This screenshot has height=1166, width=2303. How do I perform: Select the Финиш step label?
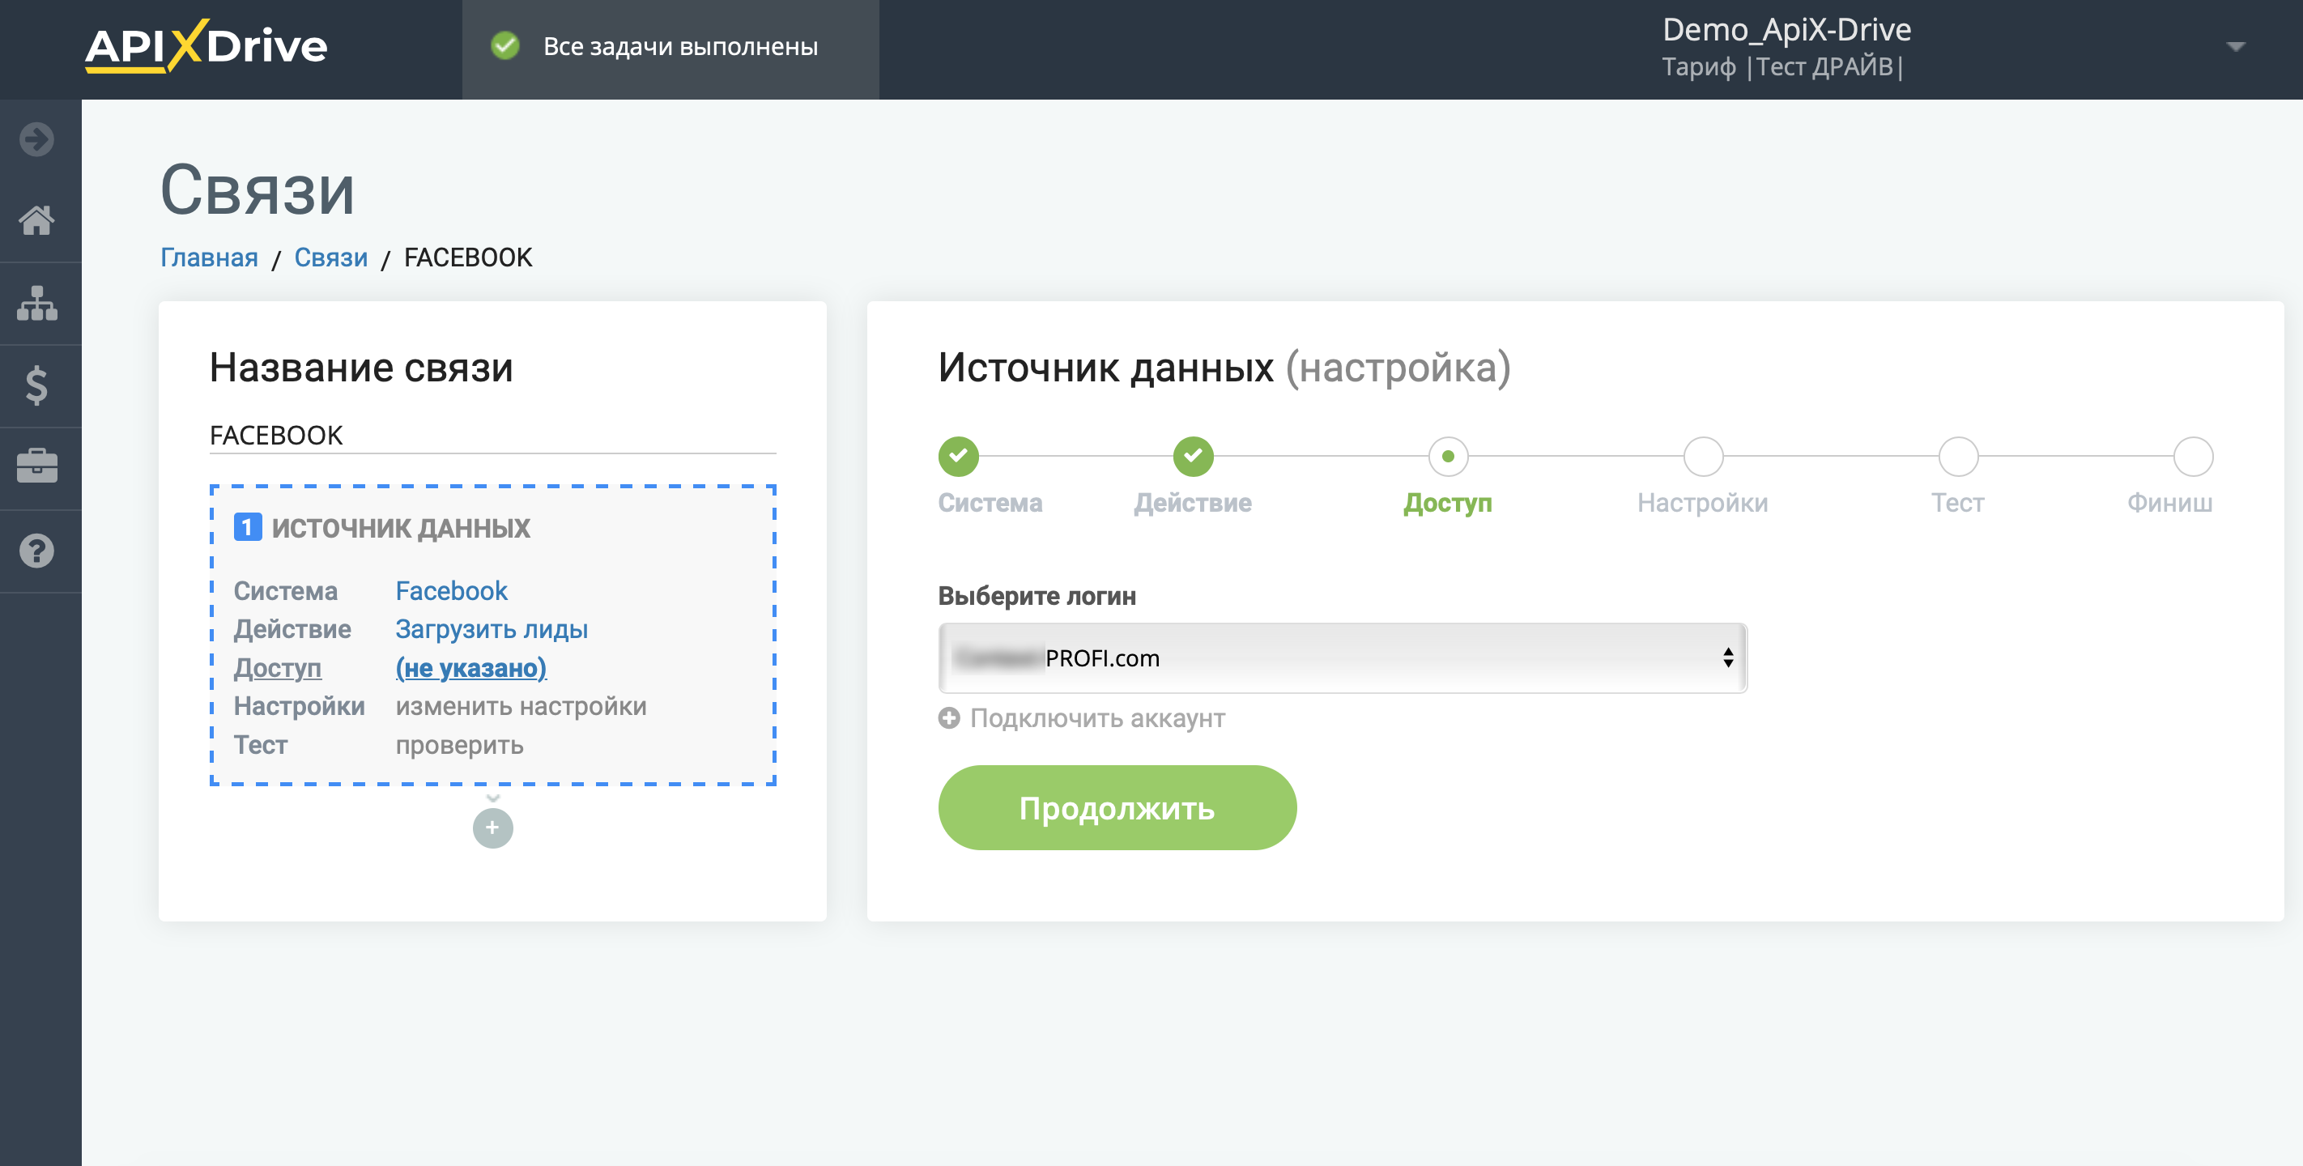coord(2169,503)
